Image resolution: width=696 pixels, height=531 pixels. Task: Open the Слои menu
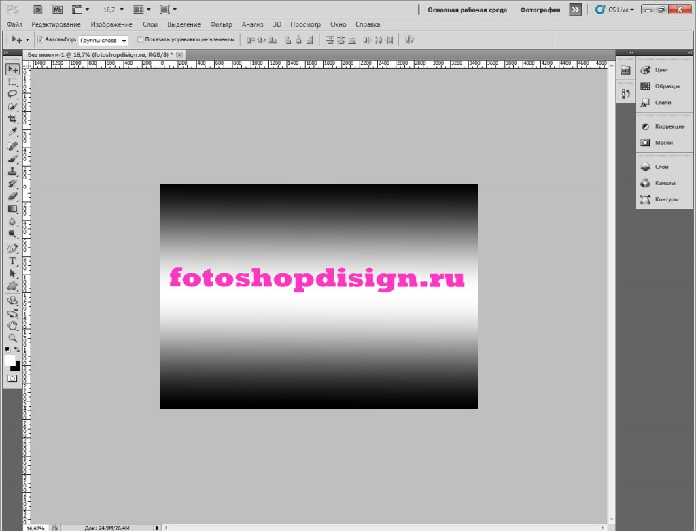pos(150,24)
